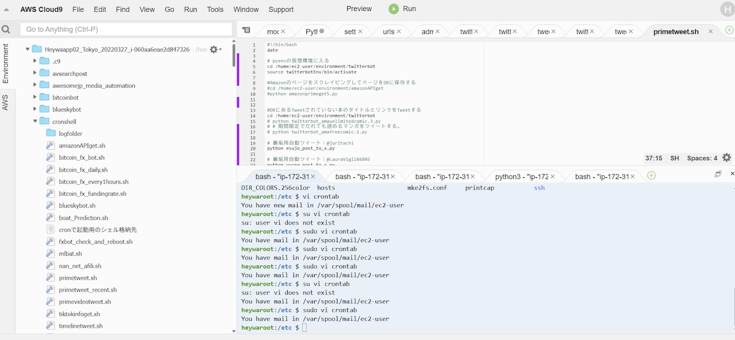Collapse the menu bar with top-left arrow
This screenshot has height=340, width=735.
(6, 9)
